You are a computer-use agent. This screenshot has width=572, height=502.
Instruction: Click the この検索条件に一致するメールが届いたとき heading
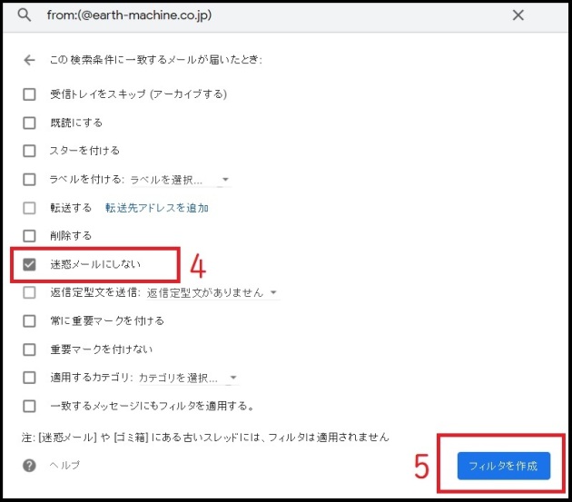pos(156,60)
